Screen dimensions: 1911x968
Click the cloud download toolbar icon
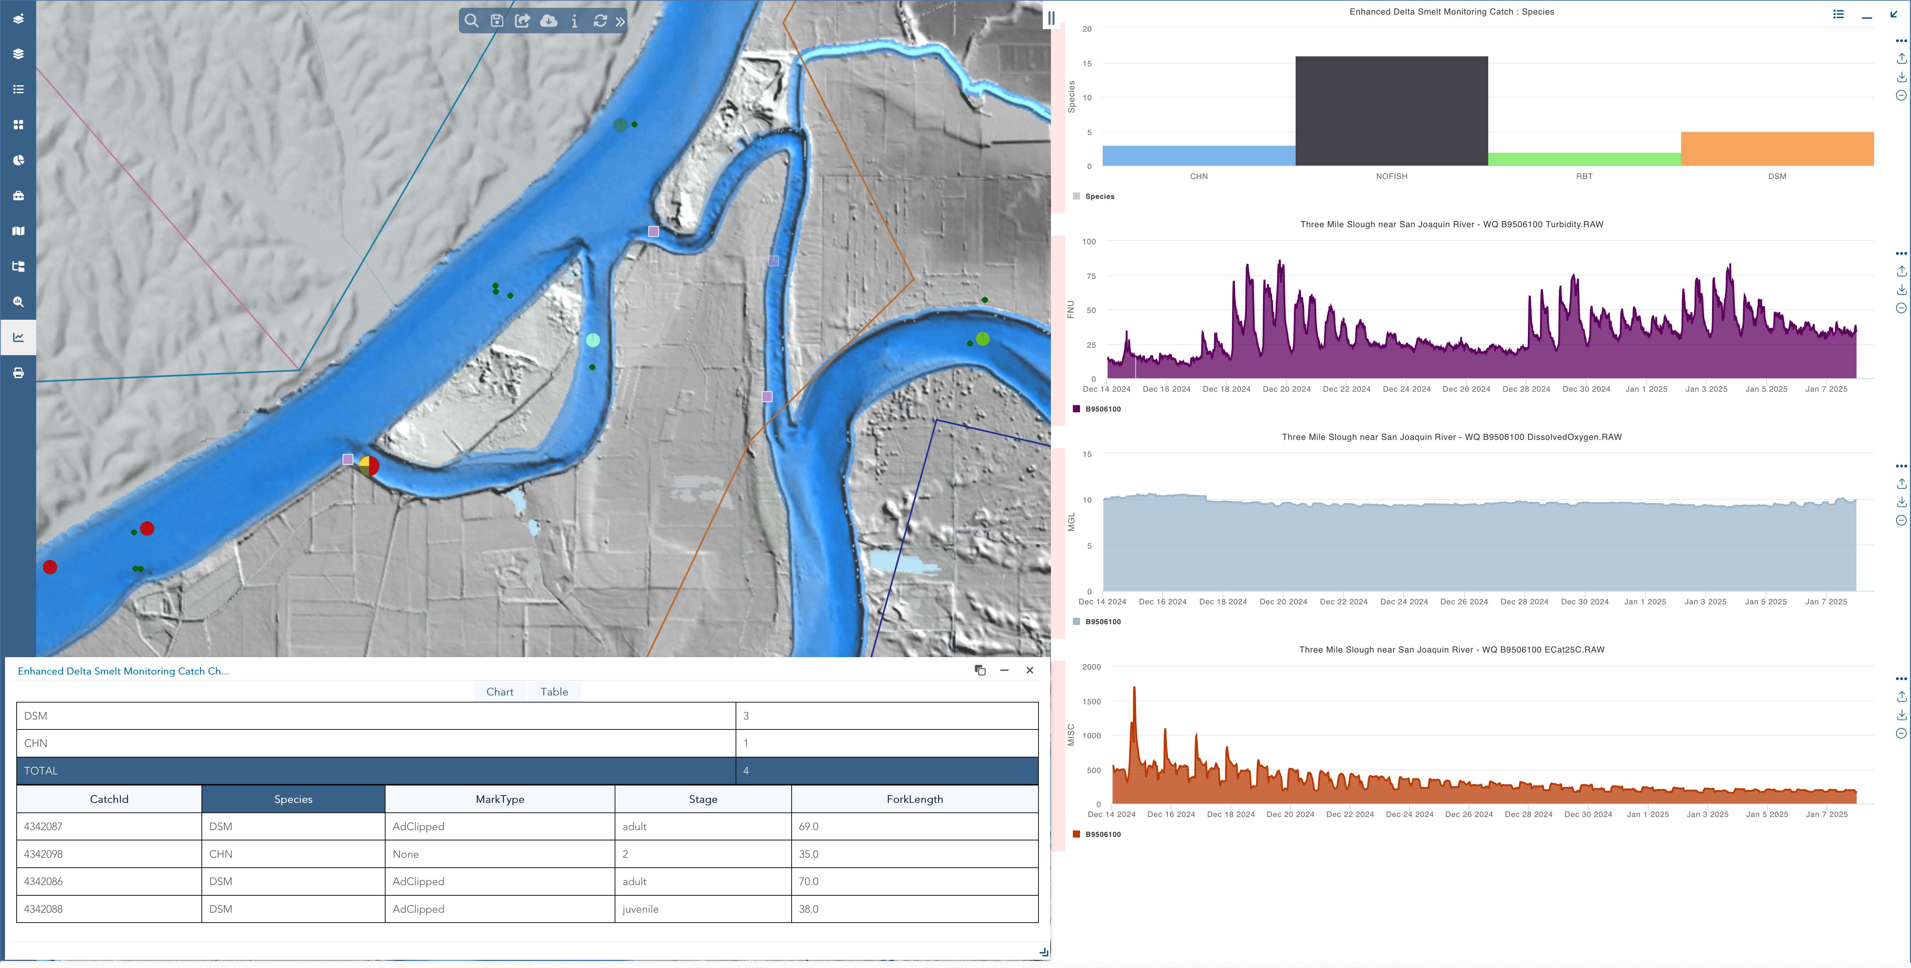548,21
